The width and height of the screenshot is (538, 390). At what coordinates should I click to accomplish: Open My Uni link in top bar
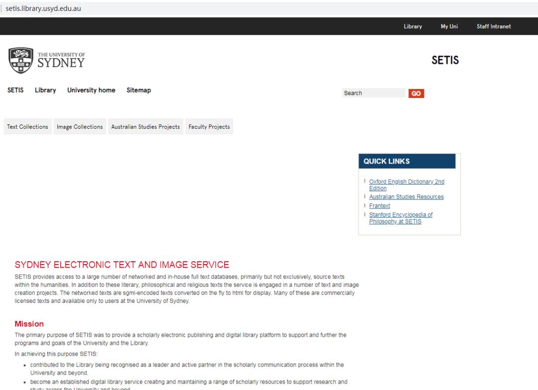pyautogui.click(x=449, y=26)
